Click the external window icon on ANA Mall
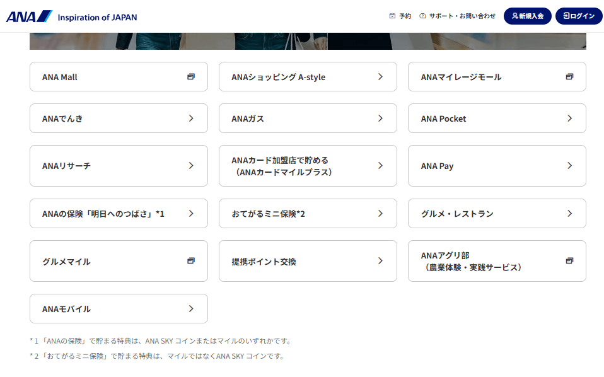 [x=190, y=77]
